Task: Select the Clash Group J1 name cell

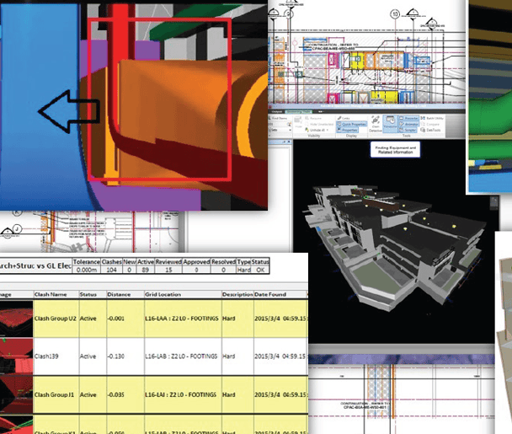Action: (56, 394)
